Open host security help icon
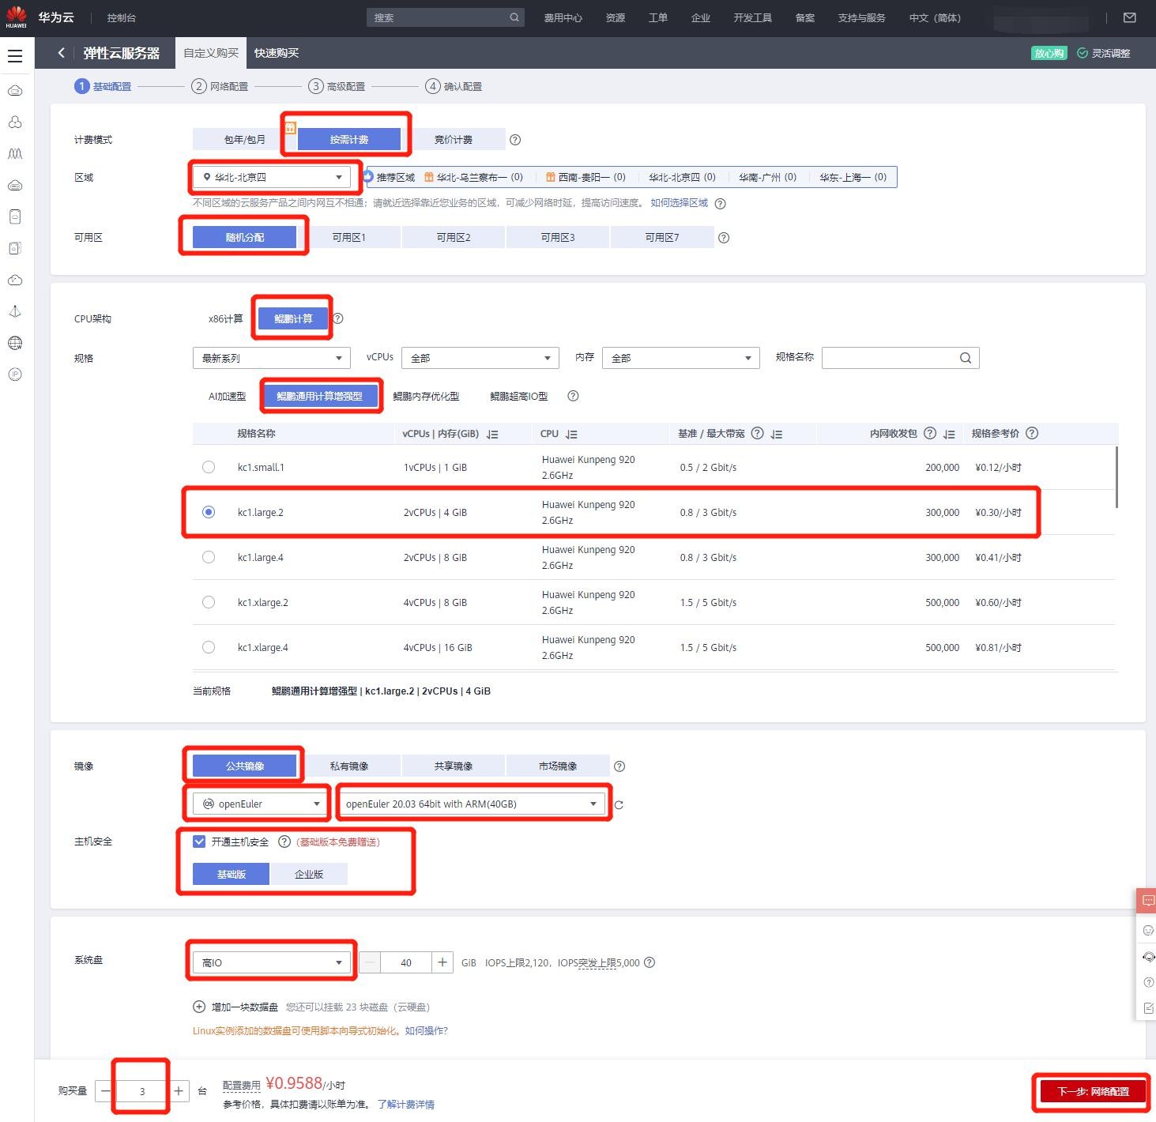 (284, 841)
